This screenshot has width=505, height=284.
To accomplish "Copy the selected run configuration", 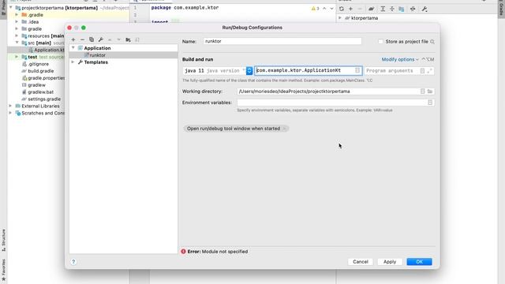I will click(92, 39).
